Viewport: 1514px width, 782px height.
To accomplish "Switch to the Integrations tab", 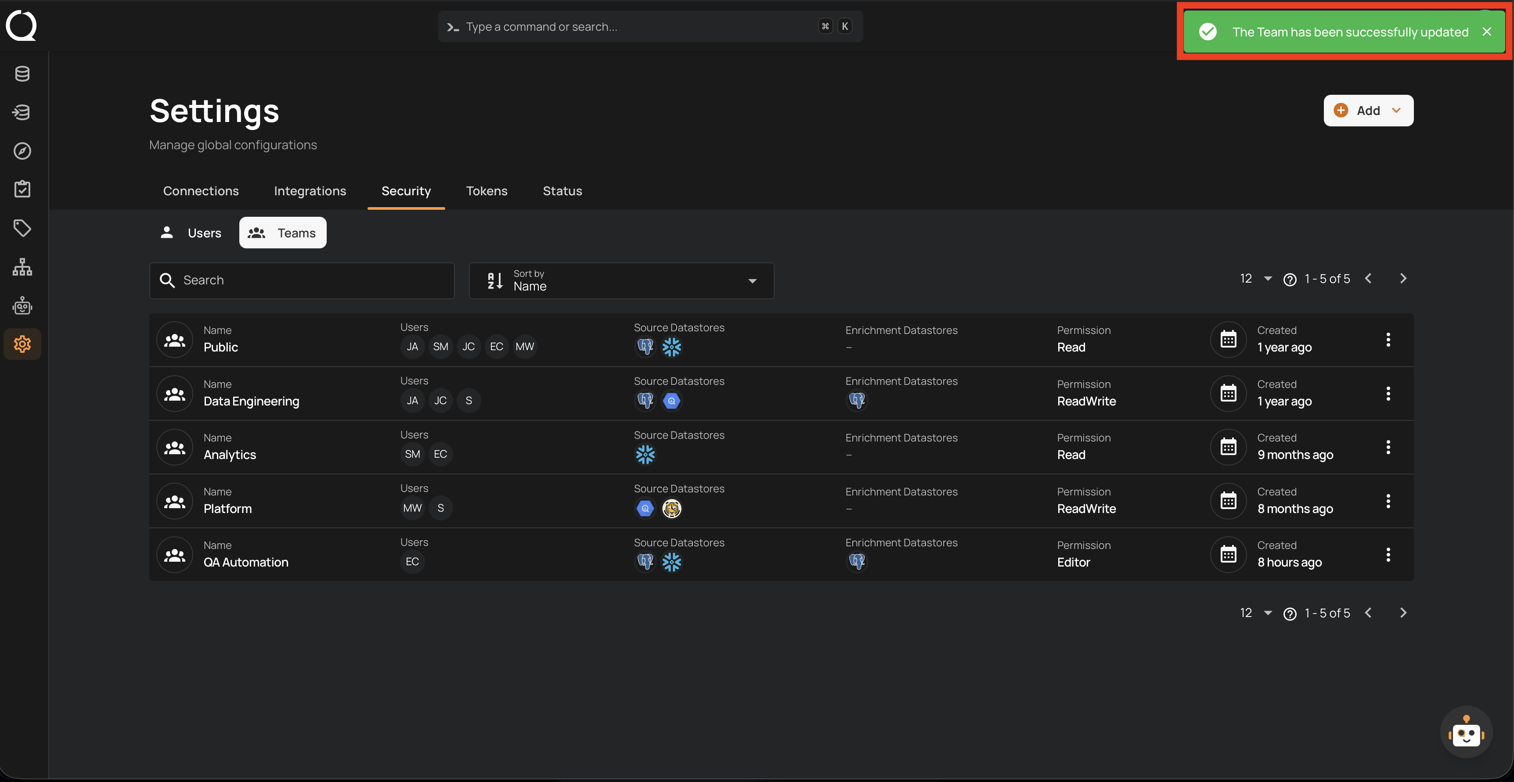I will point(310,191).
